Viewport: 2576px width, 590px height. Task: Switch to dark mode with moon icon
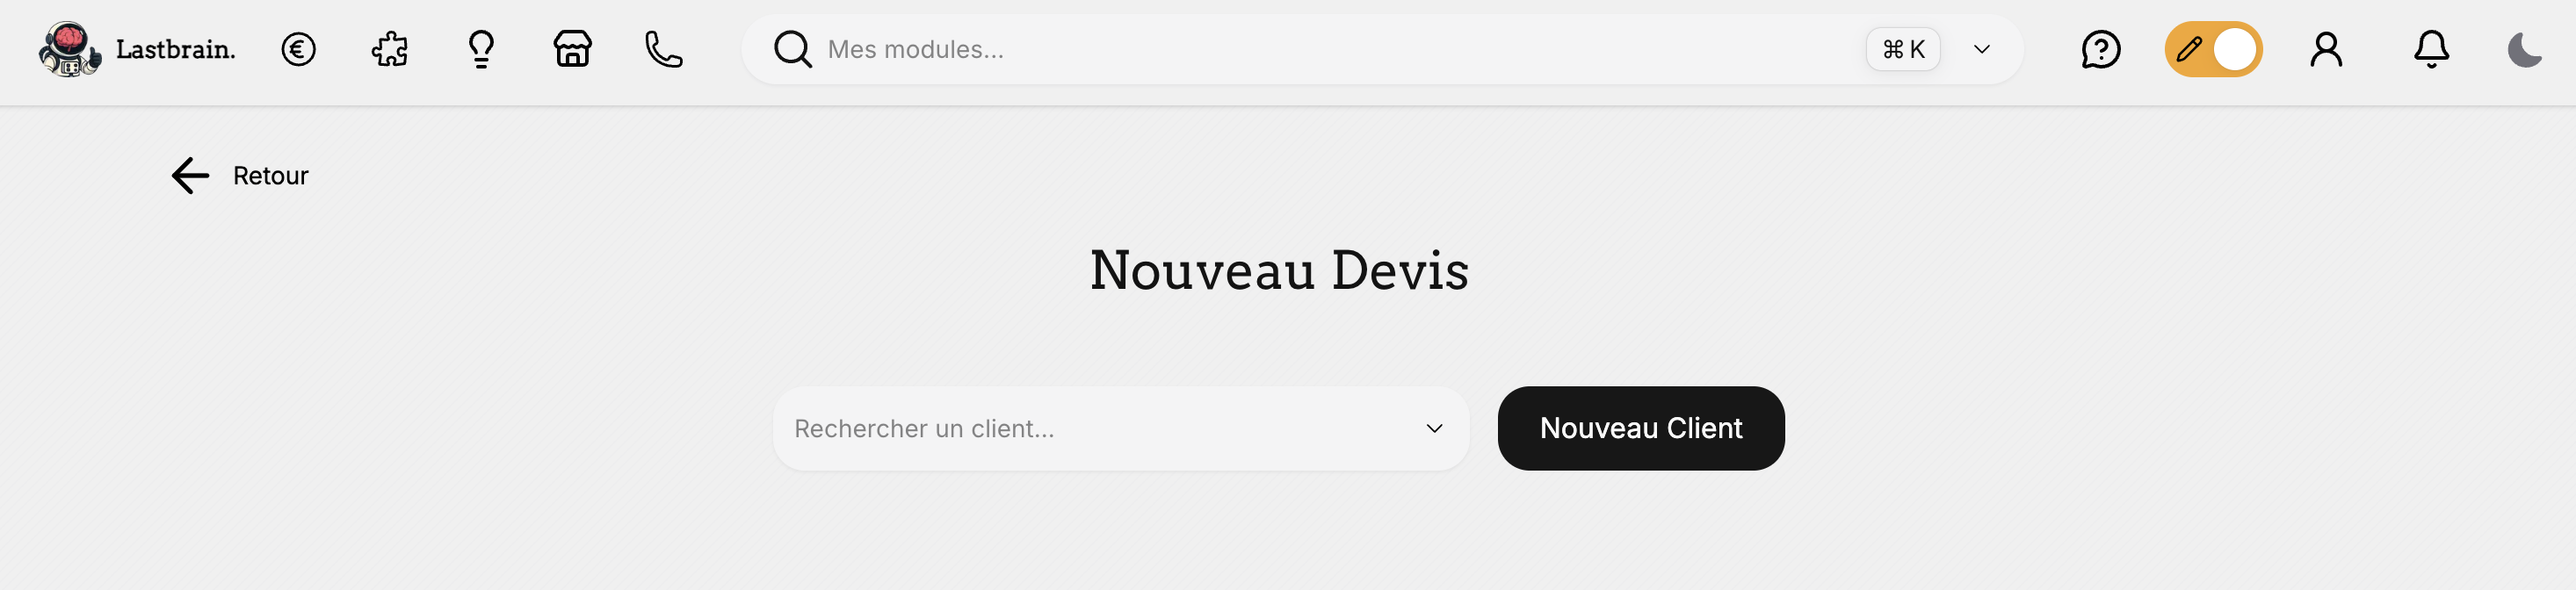[2524, 49]
